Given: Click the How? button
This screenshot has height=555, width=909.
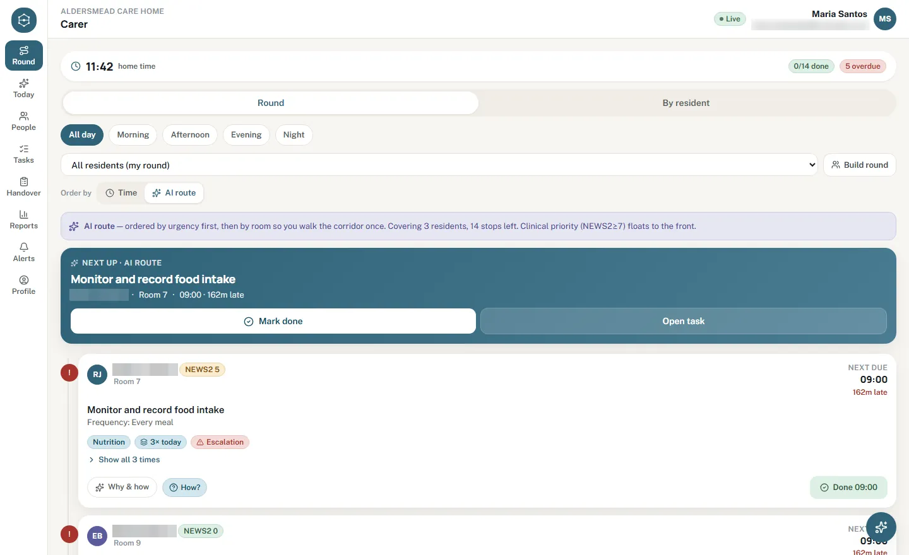Looking at the screenshot, I should (185, 488).
